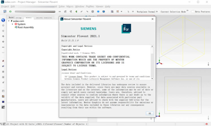Click the 'Copyright Notice' heading
The image size is (211, 126).
[x=71, y=49]
